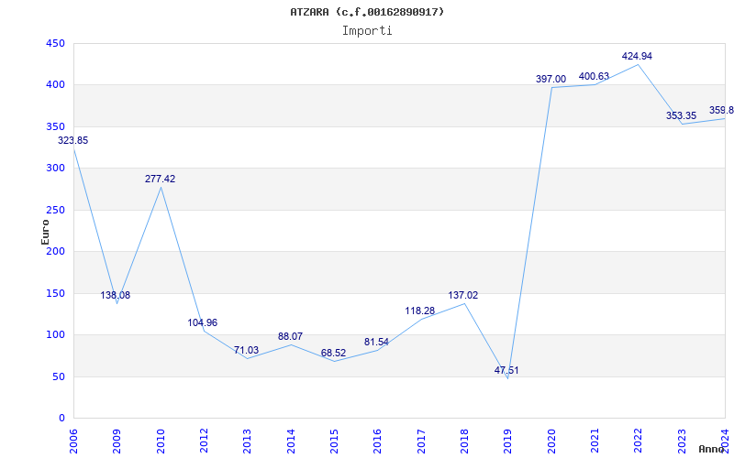Click the 450 y-axis tick label
Image resolution: width=734 pixels, height=458 pixels.
pos(55,43)
